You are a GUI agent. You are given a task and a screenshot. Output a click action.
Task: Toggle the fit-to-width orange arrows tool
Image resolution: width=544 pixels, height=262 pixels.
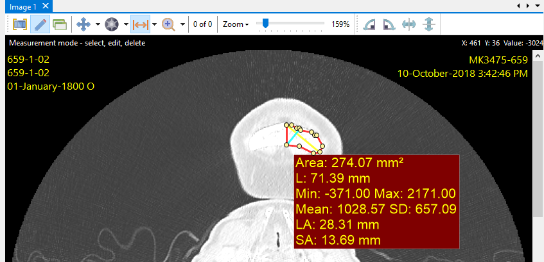point(140,24)
